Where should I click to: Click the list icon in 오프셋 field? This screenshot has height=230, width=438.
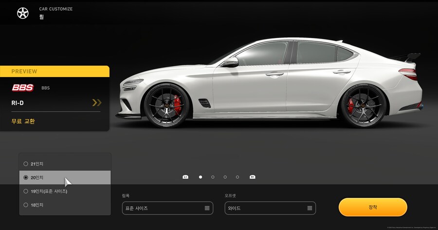tap(310, 208)
